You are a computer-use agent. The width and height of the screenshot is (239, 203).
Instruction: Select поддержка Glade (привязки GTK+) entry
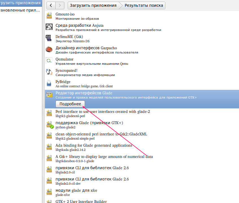(89, 123)
